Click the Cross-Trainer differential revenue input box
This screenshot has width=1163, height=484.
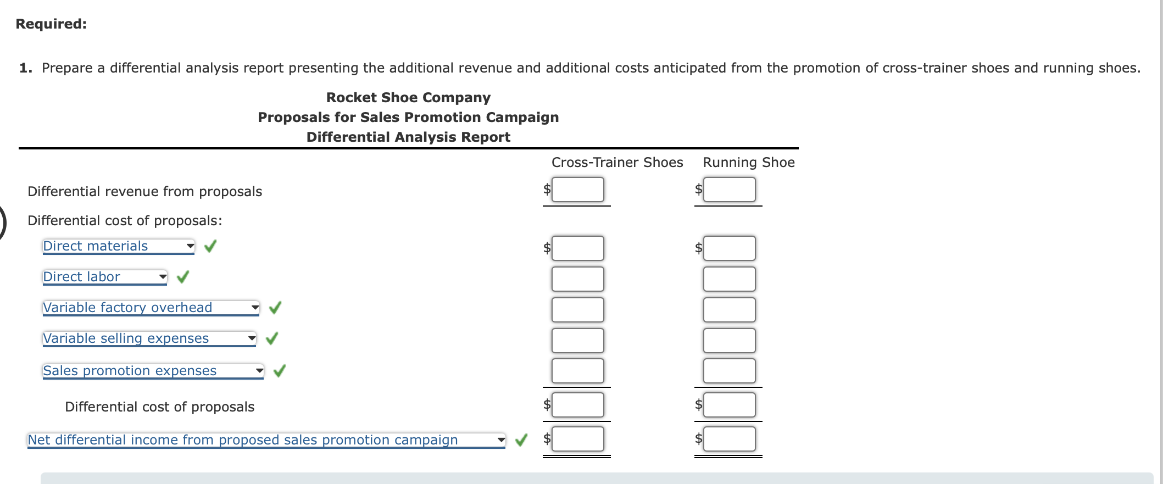click(577, 189)
